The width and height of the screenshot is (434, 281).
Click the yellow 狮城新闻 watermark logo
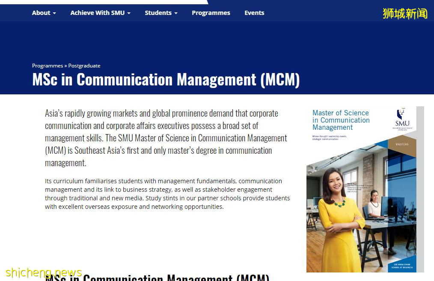click(x=405, y=13)
